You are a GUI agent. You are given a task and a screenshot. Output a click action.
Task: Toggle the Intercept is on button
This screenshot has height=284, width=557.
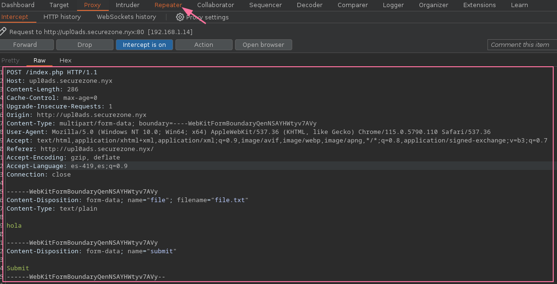click(144, 45)
